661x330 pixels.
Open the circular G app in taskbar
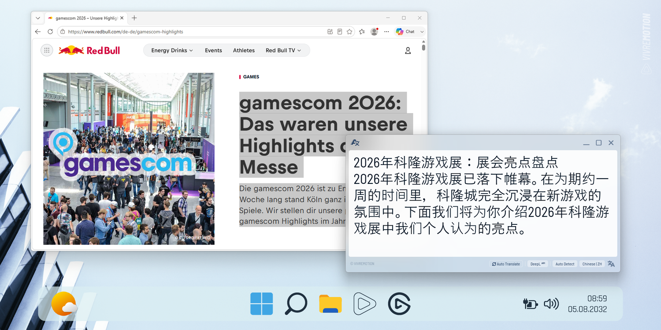[x=399, y=304]
